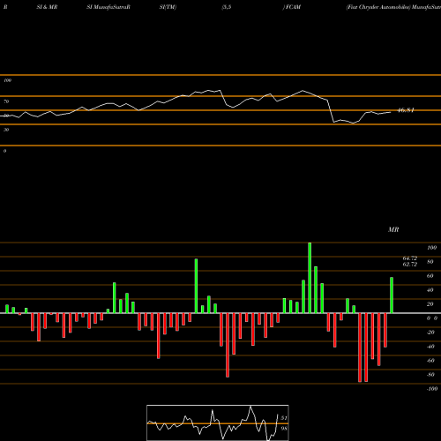
Task: Click the '40' axis label in MR chart
Action: [430, 290]
